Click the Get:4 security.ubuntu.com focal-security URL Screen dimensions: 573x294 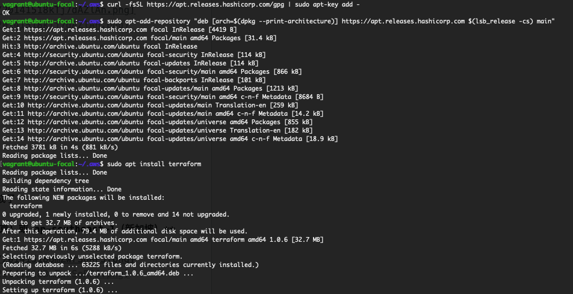pos(84,55)
